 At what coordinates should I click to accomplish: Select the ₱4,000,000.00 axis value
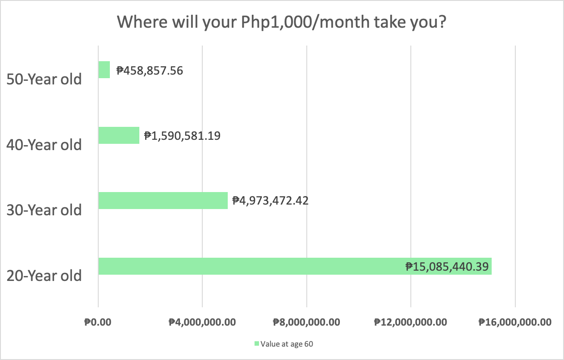click(202, 322)
